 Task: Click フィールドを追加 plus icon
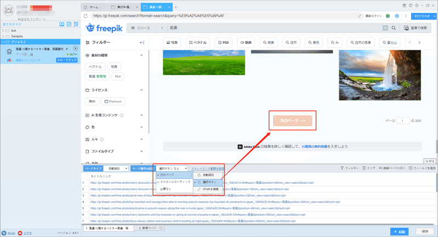411,168
